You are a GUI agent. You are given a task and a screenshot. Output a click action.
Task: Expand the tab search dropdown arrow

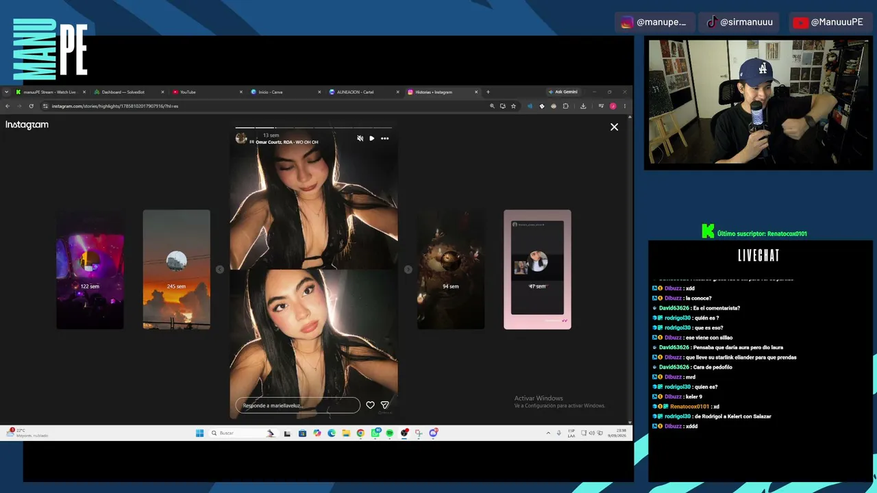pos(6,92)
